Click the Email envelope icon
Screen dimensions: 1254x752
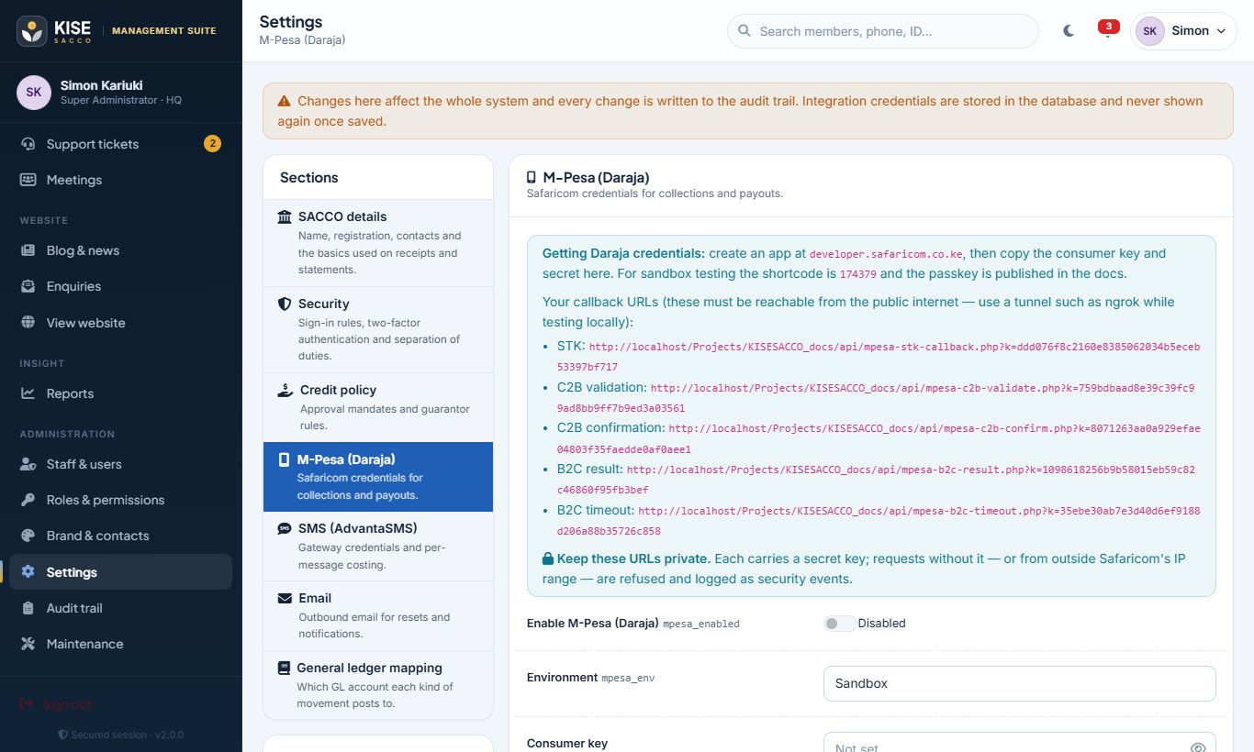[x=285, y=598]
